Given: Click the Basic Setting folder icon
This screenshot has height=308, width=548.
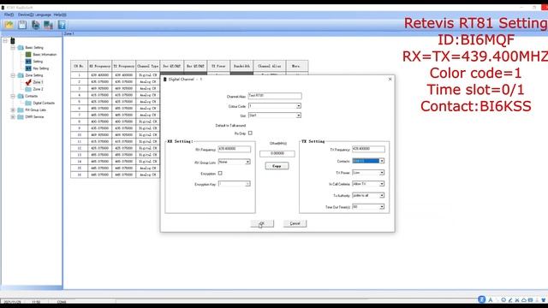Looking at the screenshot, I should pos(21,48).
